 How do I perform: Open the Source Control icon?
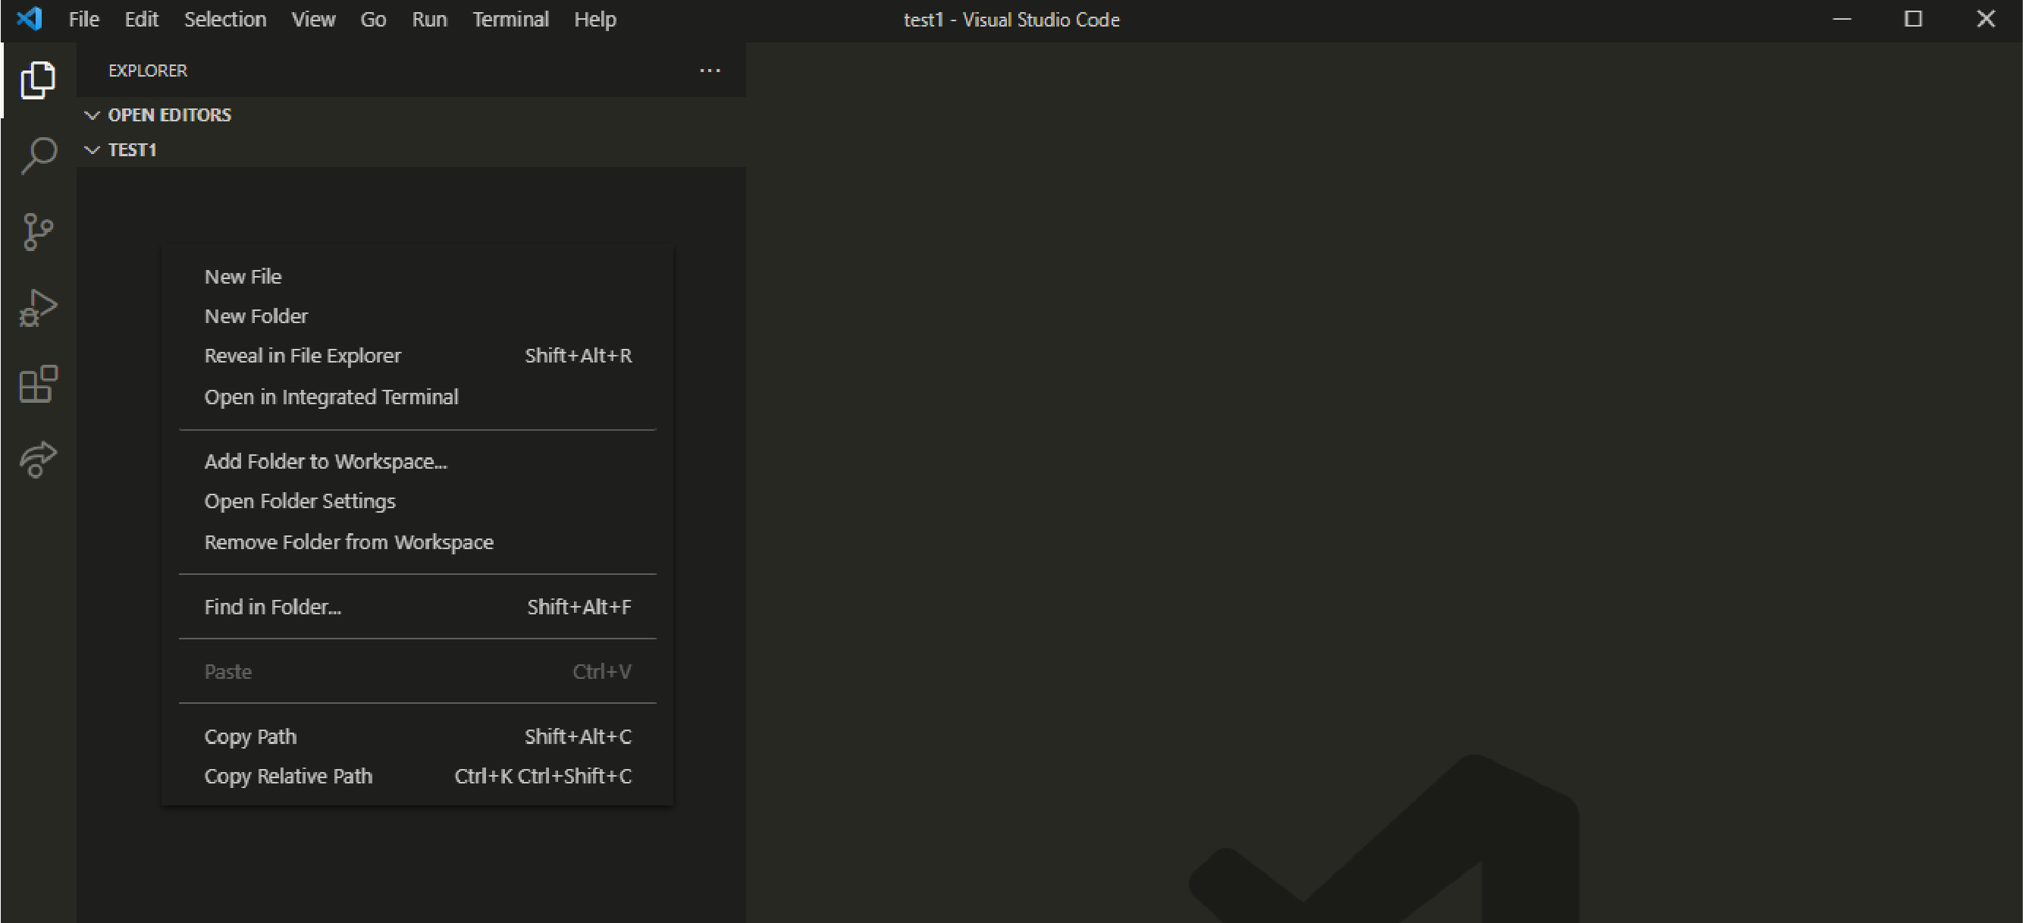[38, 232]
